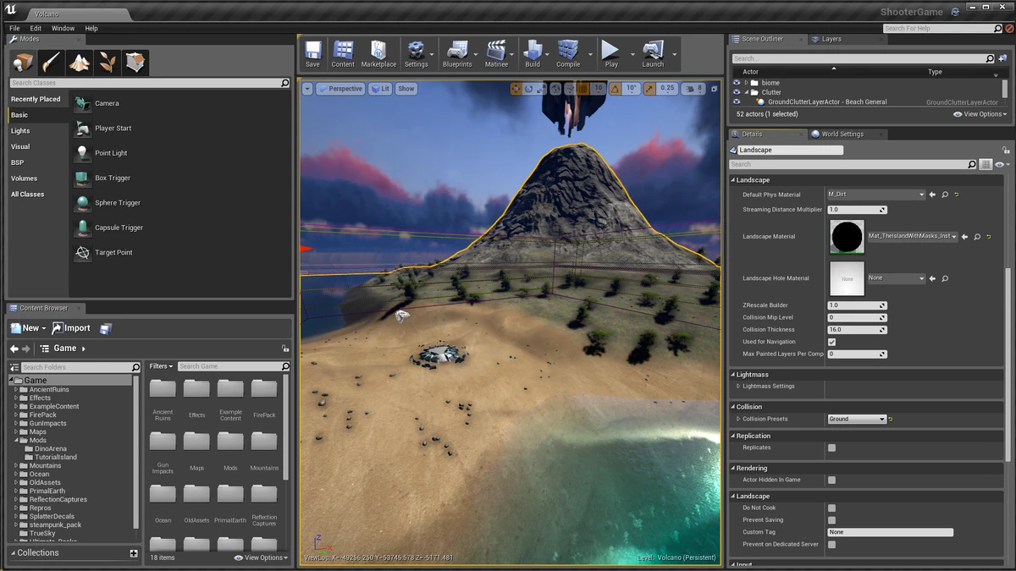1016x571 pixels.
Task: Toggle grid snapping in the viewport toolbar
Action: tap(582, 88)
